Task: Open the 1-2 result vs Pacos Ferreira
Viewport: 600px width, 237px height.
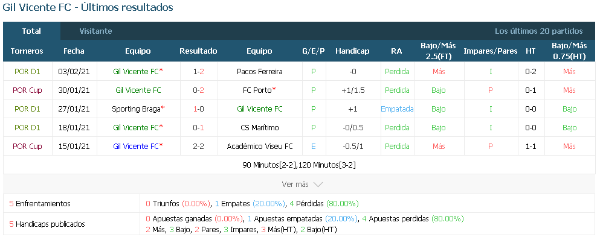Action: click(x=198, y=71)
